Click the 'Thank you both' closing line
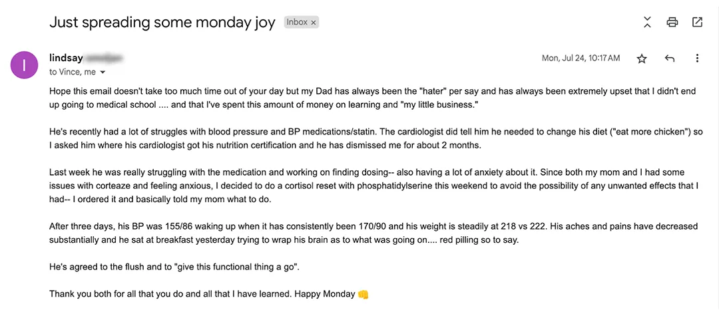The height and width of the screenshot is (318, 719). click(x=209, y=293)
